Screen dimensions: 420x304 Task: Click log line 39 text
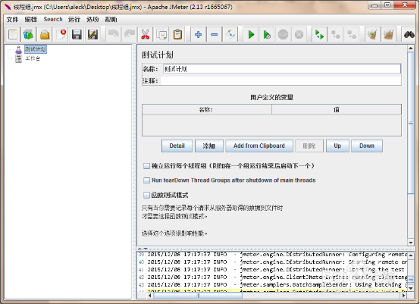click(277, 254)
